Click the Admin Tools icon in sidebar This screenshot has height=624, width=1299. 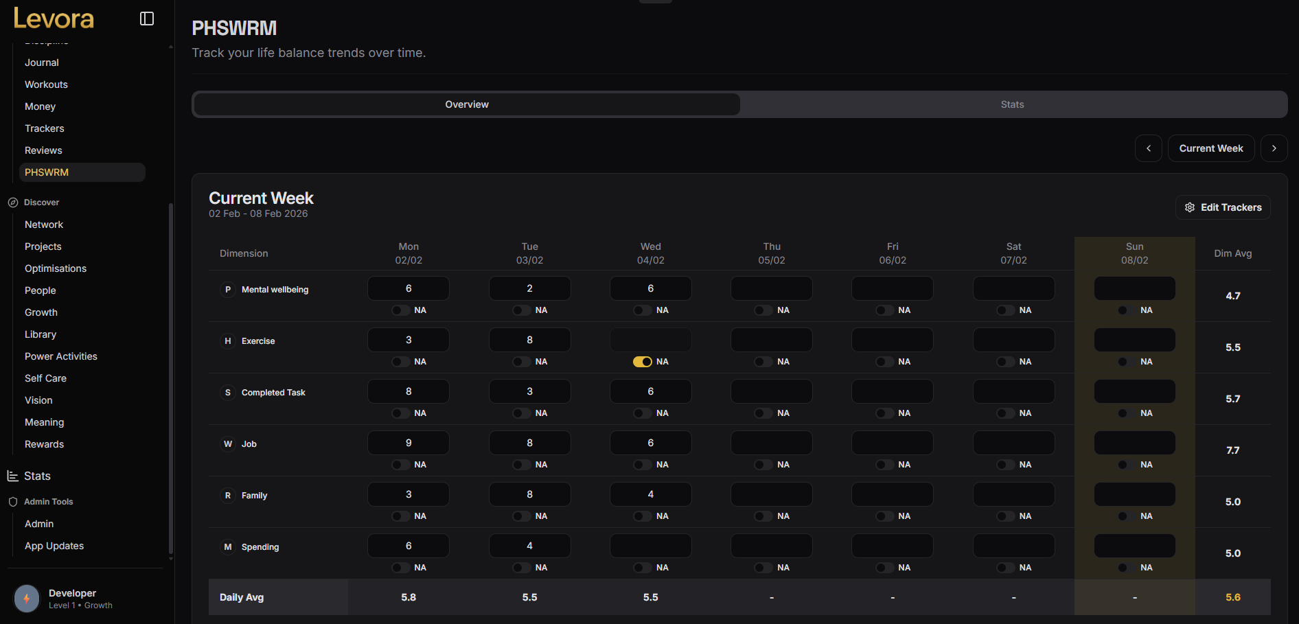click(12, 501)
